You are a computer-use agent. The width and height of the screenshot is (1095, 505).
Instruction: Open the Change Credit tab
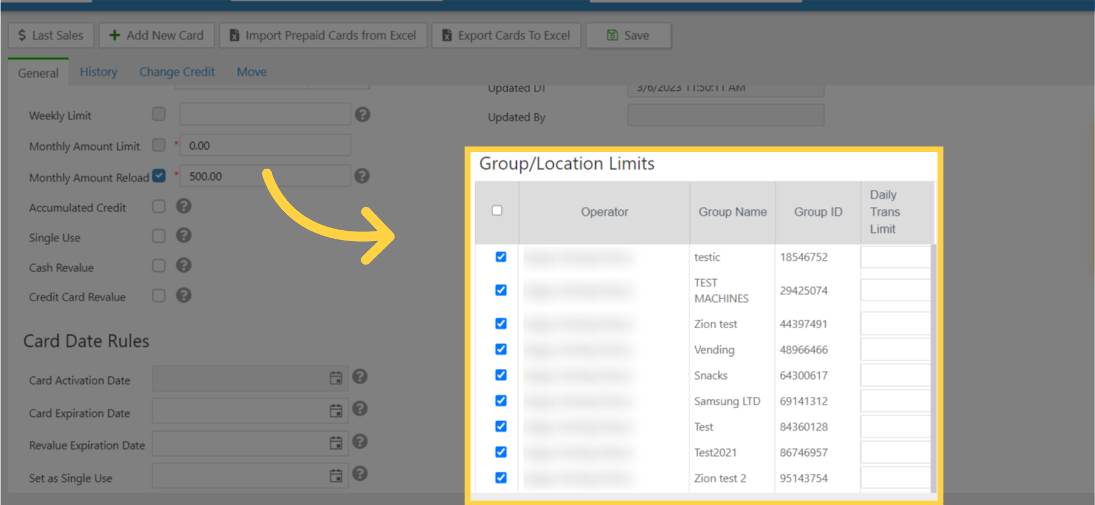(x=177, y=72)
